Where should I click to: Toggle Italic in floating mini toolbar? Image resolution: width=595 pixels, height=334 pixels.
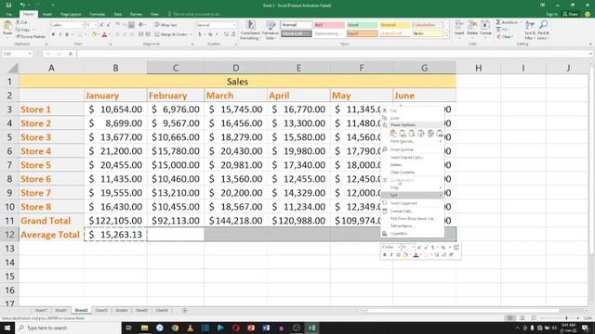391,255
